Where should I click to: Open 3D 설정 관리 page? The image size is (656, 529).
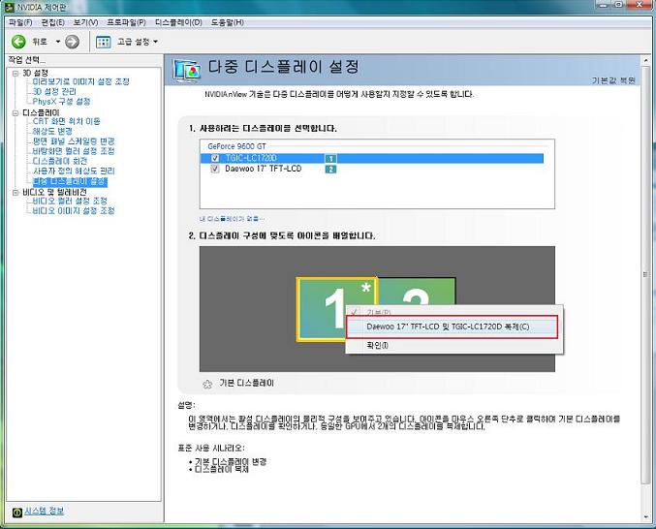[x=54, y=92]
